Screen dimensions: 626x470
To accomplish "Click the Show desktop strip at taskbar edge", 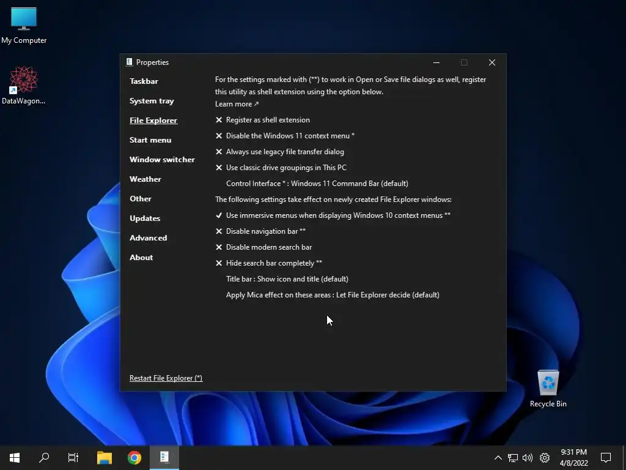I will [624, 458].
